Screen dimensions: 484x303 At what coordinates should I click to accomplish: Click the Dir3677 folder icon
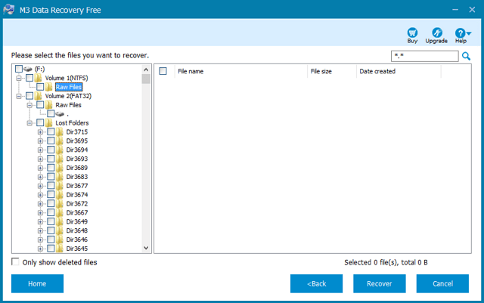(x=60, y=186)
